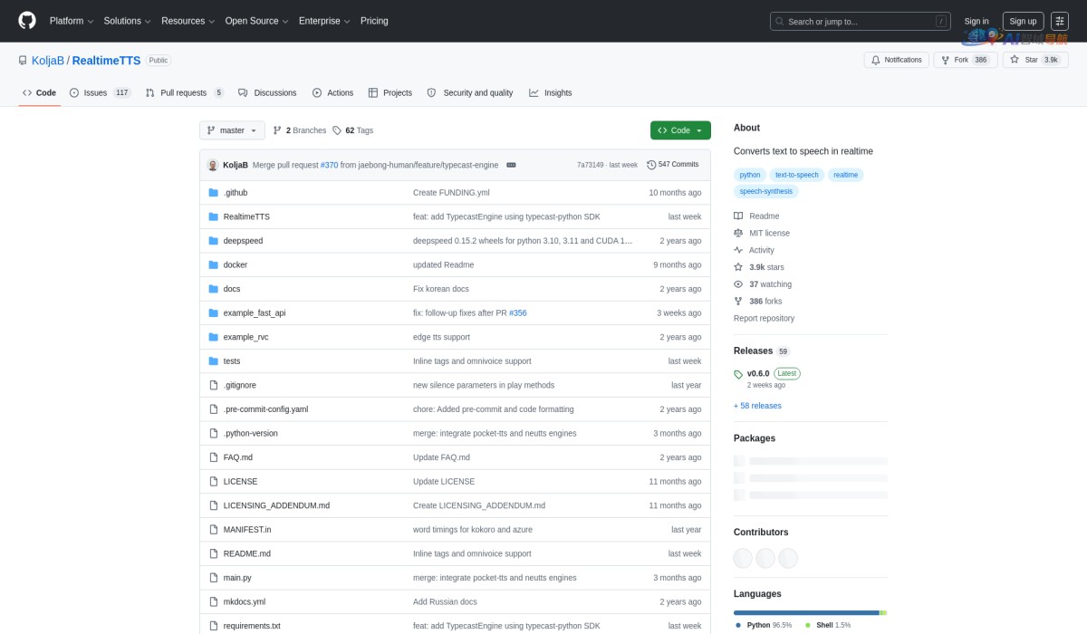Open the + 58 releases link

[757, 406]
